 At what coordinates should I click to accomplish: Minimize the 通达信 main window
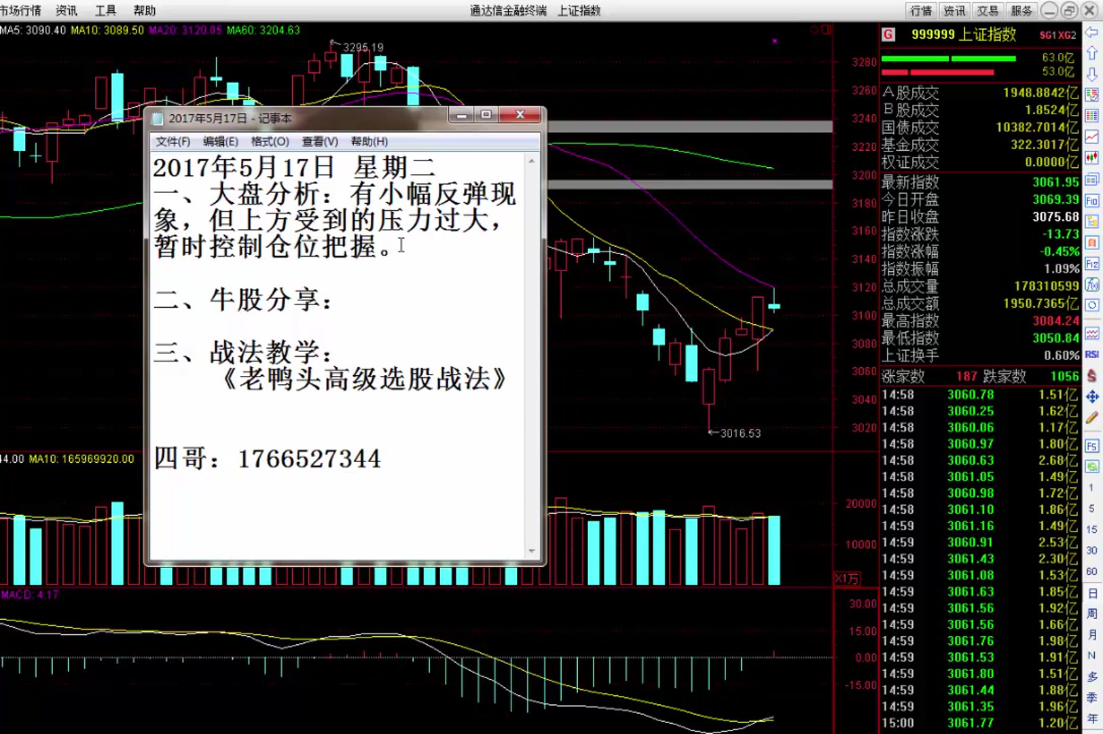coord(1049,10)
